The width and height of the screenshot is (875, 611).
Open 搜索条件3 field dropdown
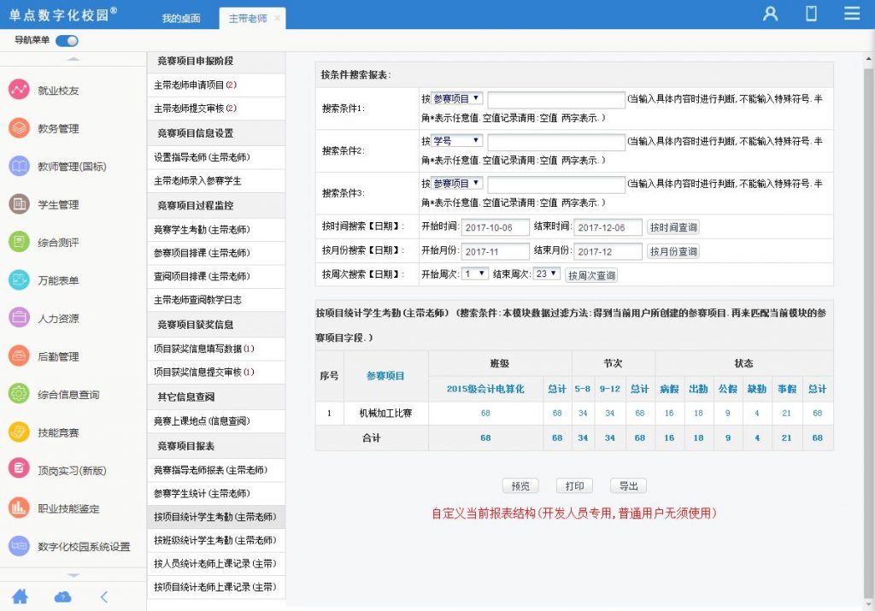coord(457,184)
